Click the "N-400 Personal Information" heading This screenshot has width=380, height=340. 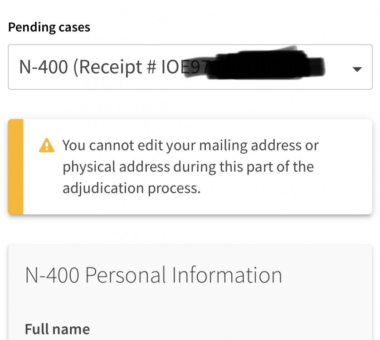click(153, 275)
